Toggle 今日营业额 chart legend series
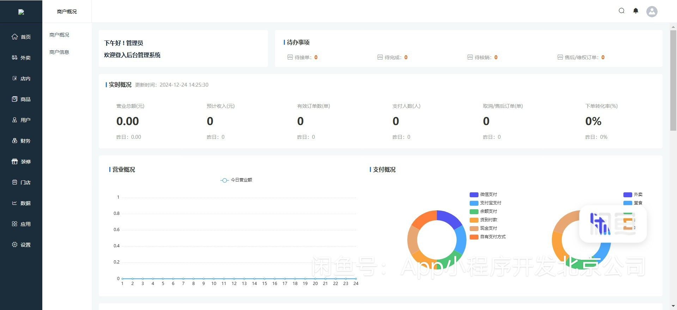The height and width of the screenshot is (310, 677). 237,180
